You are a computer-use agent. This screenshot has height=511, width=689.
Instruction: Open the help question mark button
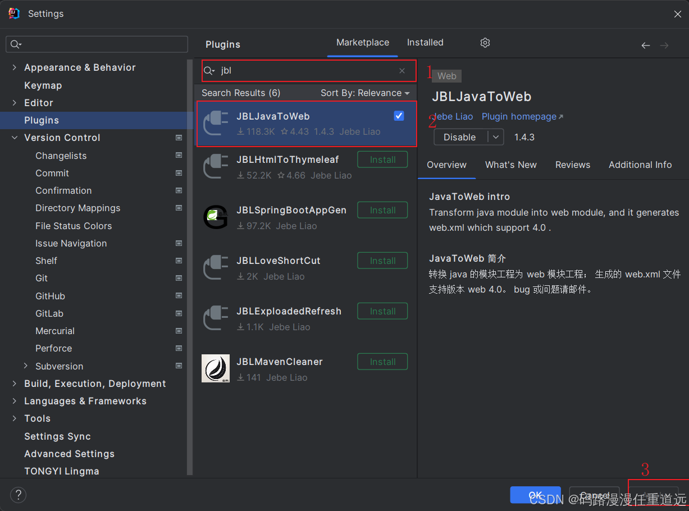click(18, 495)
